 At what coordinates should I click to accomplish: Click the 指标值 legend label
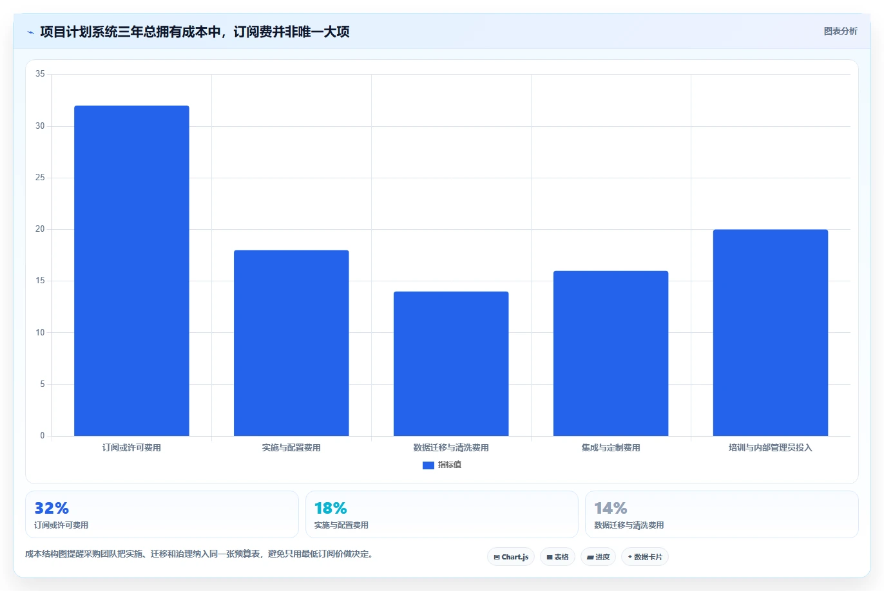[x=450, y=465]
